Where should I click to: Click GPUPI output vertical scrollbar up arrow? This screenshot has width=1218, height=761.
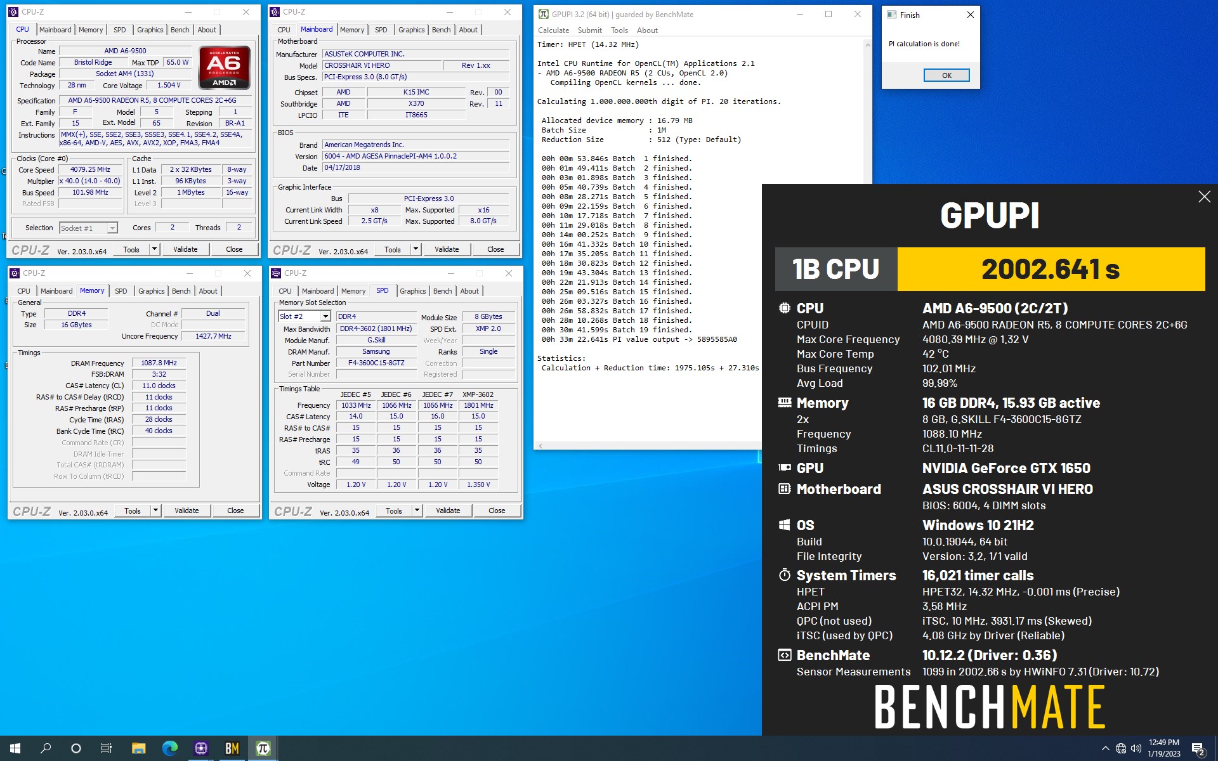[x=867, y=45]
